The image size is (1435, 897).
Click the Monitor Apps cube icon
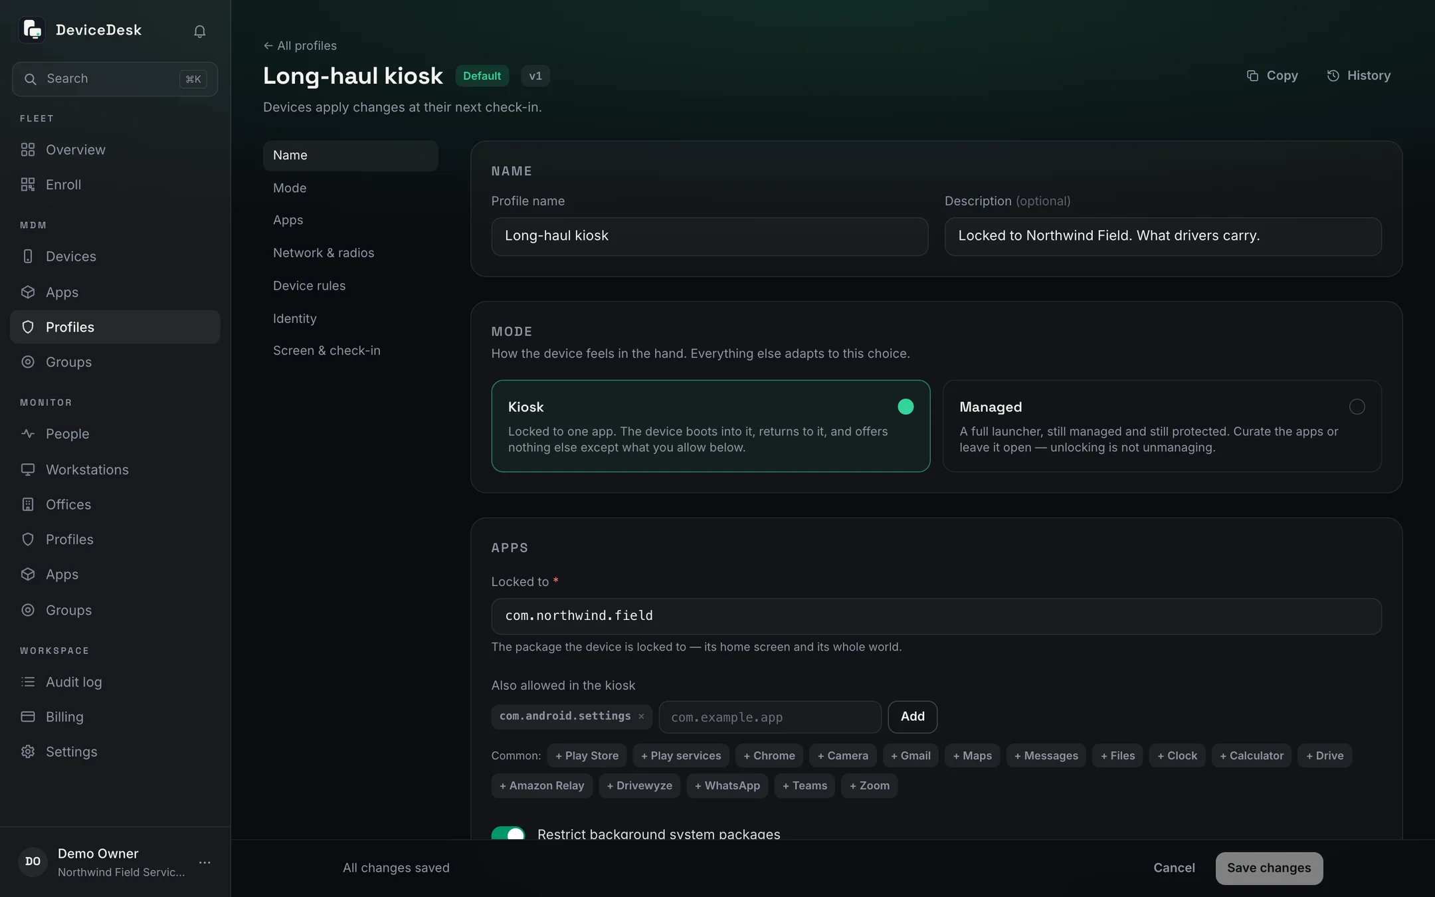(28, 574)
